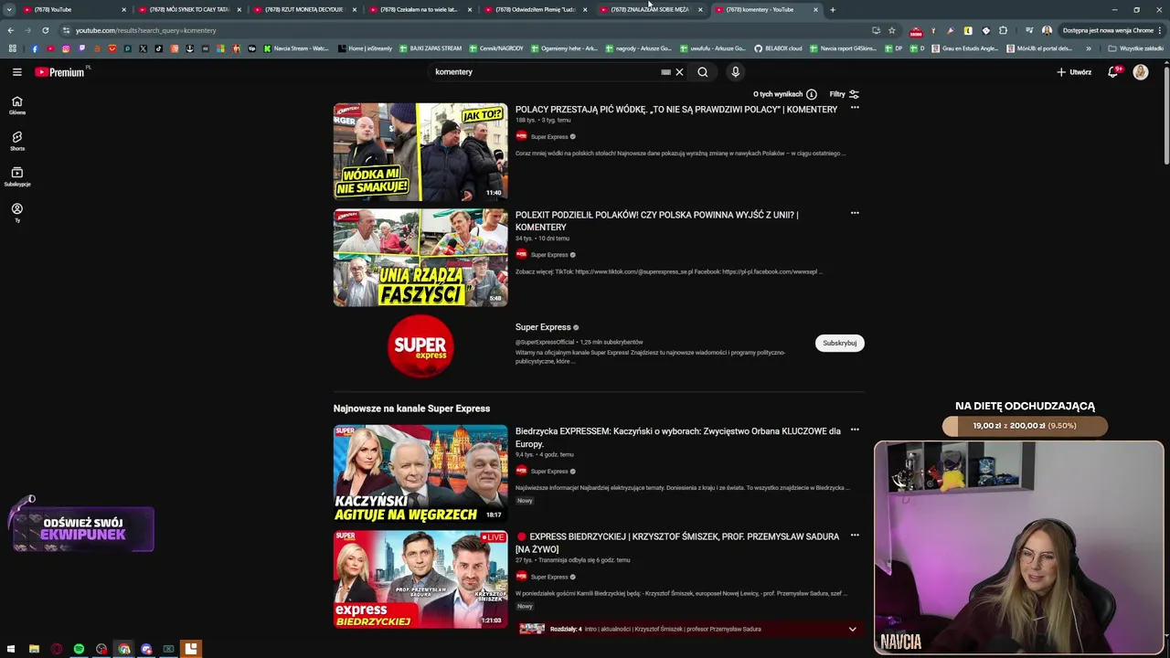
Task: Show info about these results (O tych wynikach)
Action: [784, 94]
